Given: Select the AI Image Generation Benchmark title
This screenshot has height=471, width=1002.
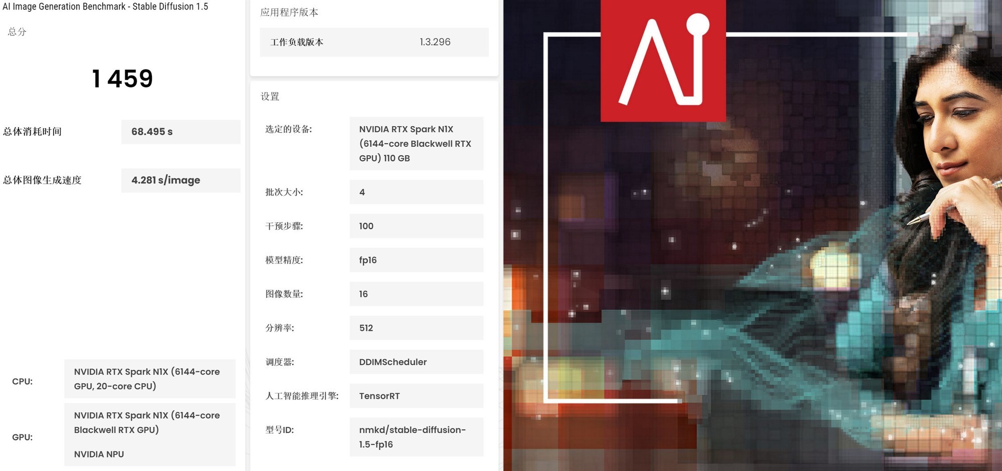Looking at the screenshot, I should point(105,7).
